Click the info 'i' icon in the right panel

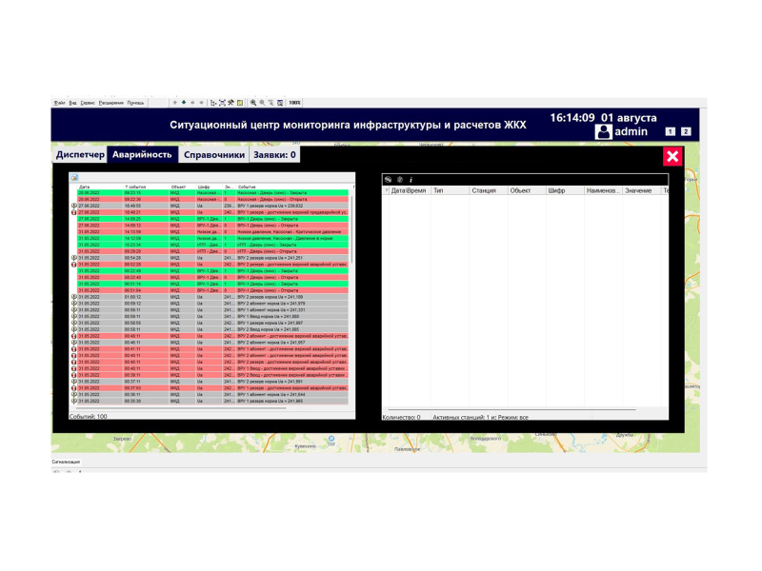coord(411,180)
